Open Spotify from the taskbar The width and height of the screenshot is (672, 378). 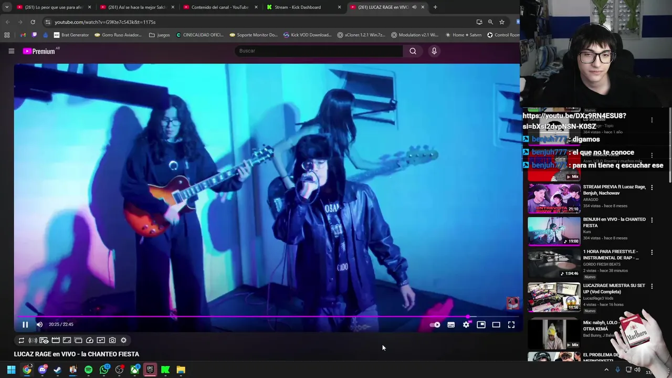pyautogui.click(x=88, y=370)
